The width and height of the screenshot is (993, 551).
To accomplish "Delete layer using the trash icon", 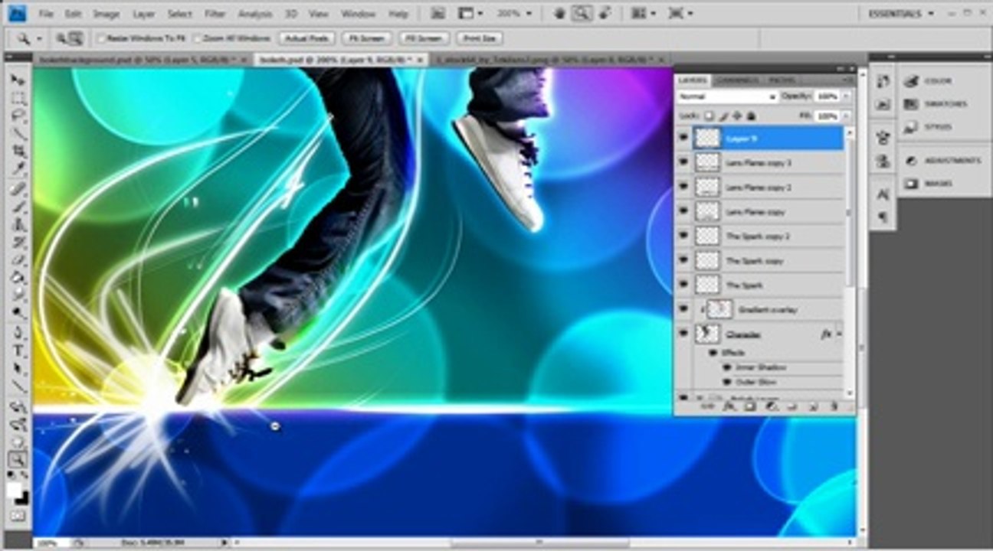I will point(834,406).
